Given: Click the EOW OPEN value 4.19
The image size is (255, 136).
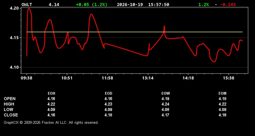Looking at the screenshot, I should pyautogui.click(x=165, y=99).
